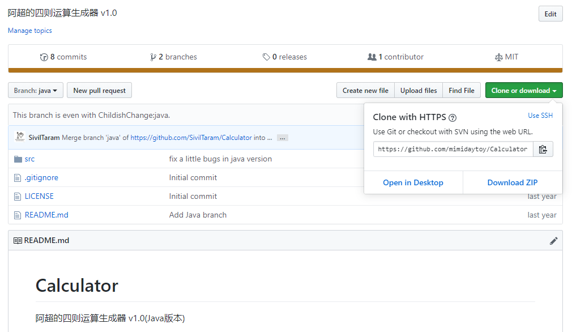Image resolution: width=572 pixels, height=332 pixels.
Task: Open the Branch: java dropdown
Action: pyautogui.click(x=35, y=91)
